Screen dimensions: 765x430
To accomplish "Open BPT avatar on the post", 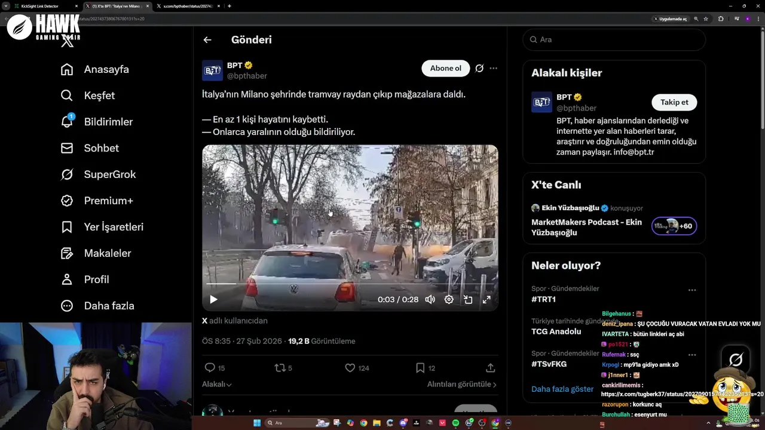I will point(212,70).
